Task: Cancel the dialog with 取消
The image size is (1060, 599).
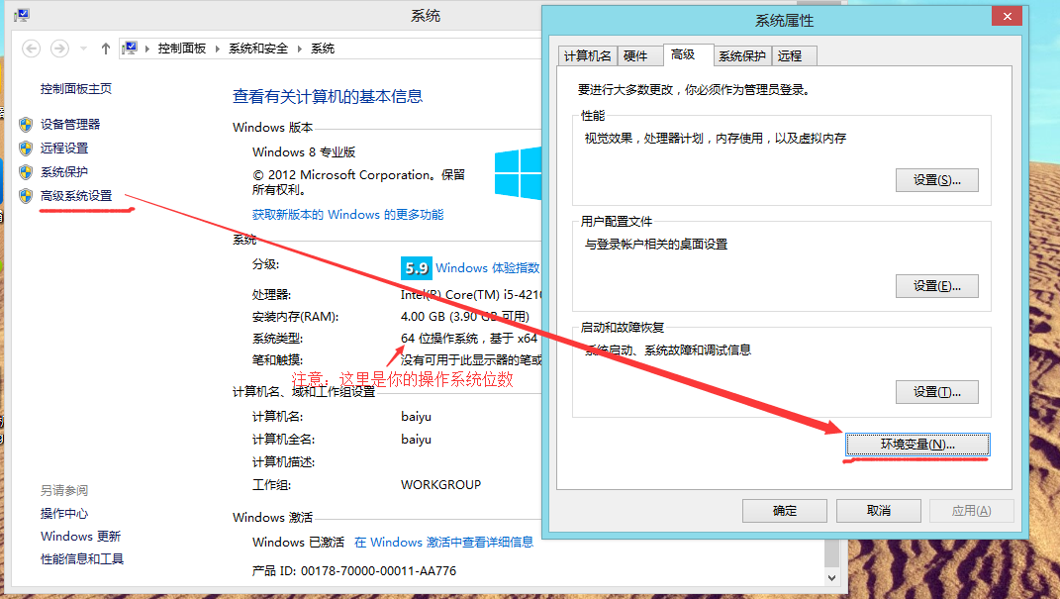Action: tap(879, 511)
